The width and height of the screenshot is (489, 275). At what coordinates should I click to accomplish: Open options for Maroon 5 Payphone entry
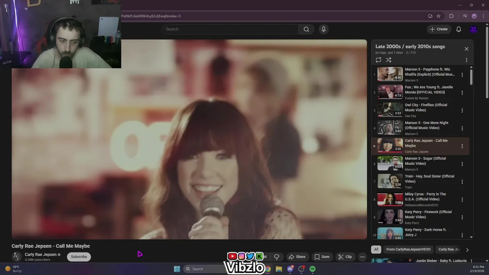coord(462,75)
